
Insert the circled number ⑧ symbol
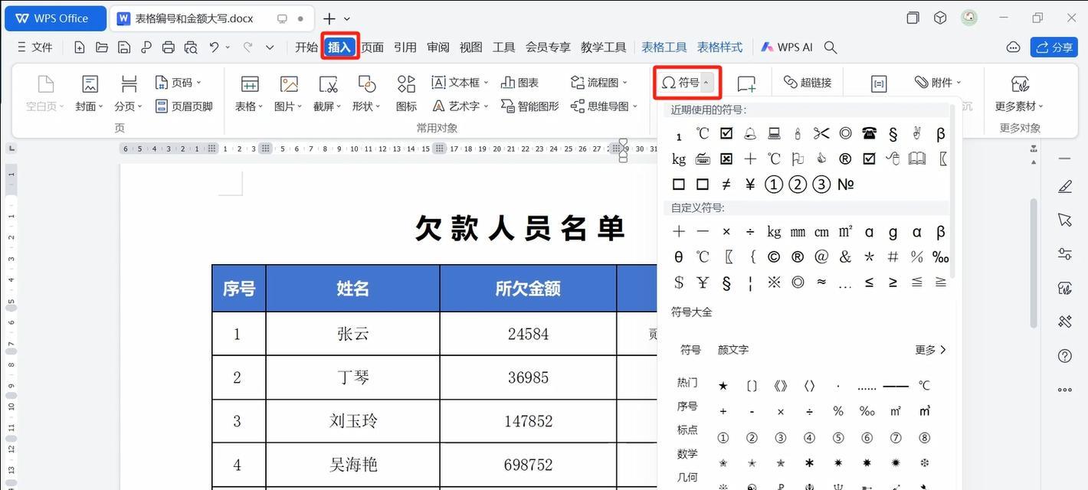(x=925, y=438)
